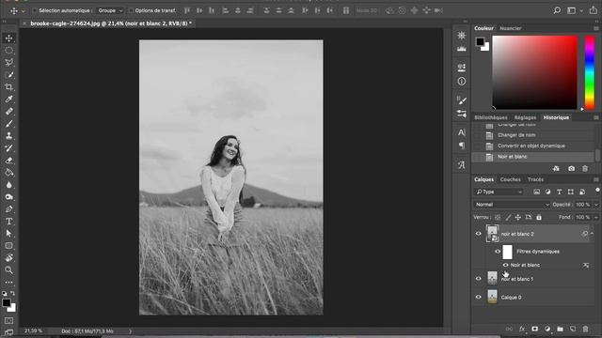
Task: Open the search magnifier in options bar
Action: click(557, 10)
